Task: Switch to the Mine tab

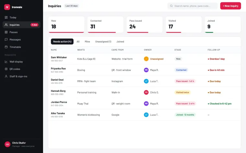Action: [87, 42]
